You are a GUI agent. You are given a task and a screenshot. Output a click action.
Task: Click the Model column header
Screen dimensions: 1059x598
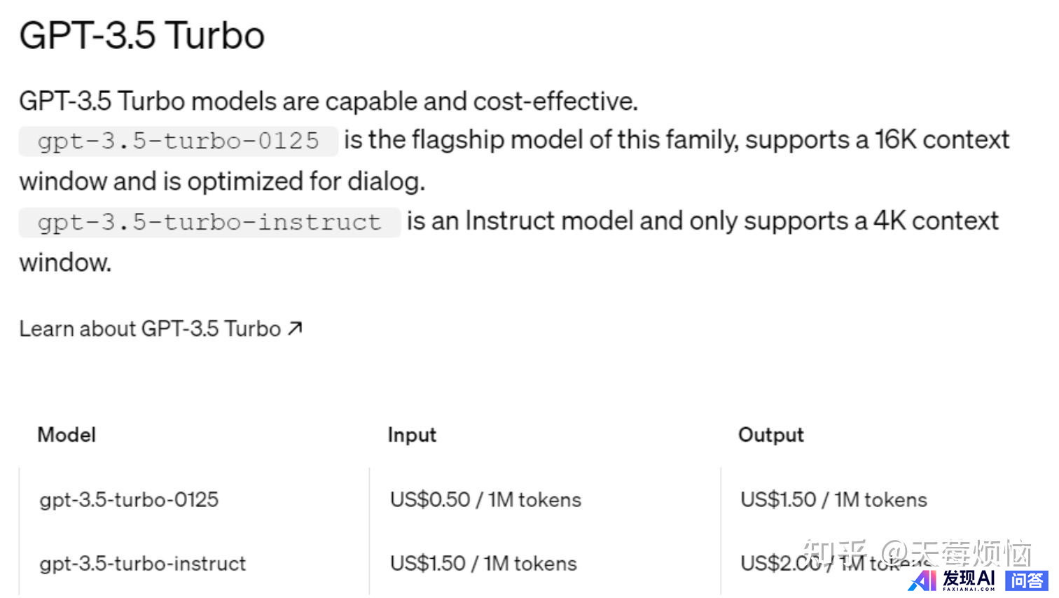[x=67, y=435]
